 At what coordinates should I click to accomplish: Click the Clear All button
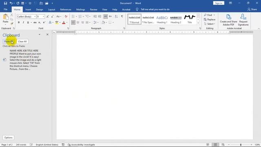[x=22, y=42]
